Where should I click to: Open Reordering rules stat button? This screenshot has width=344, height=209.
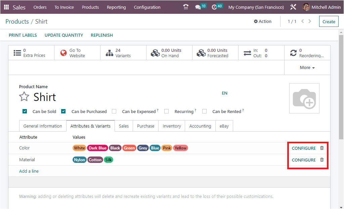point(307,53)
